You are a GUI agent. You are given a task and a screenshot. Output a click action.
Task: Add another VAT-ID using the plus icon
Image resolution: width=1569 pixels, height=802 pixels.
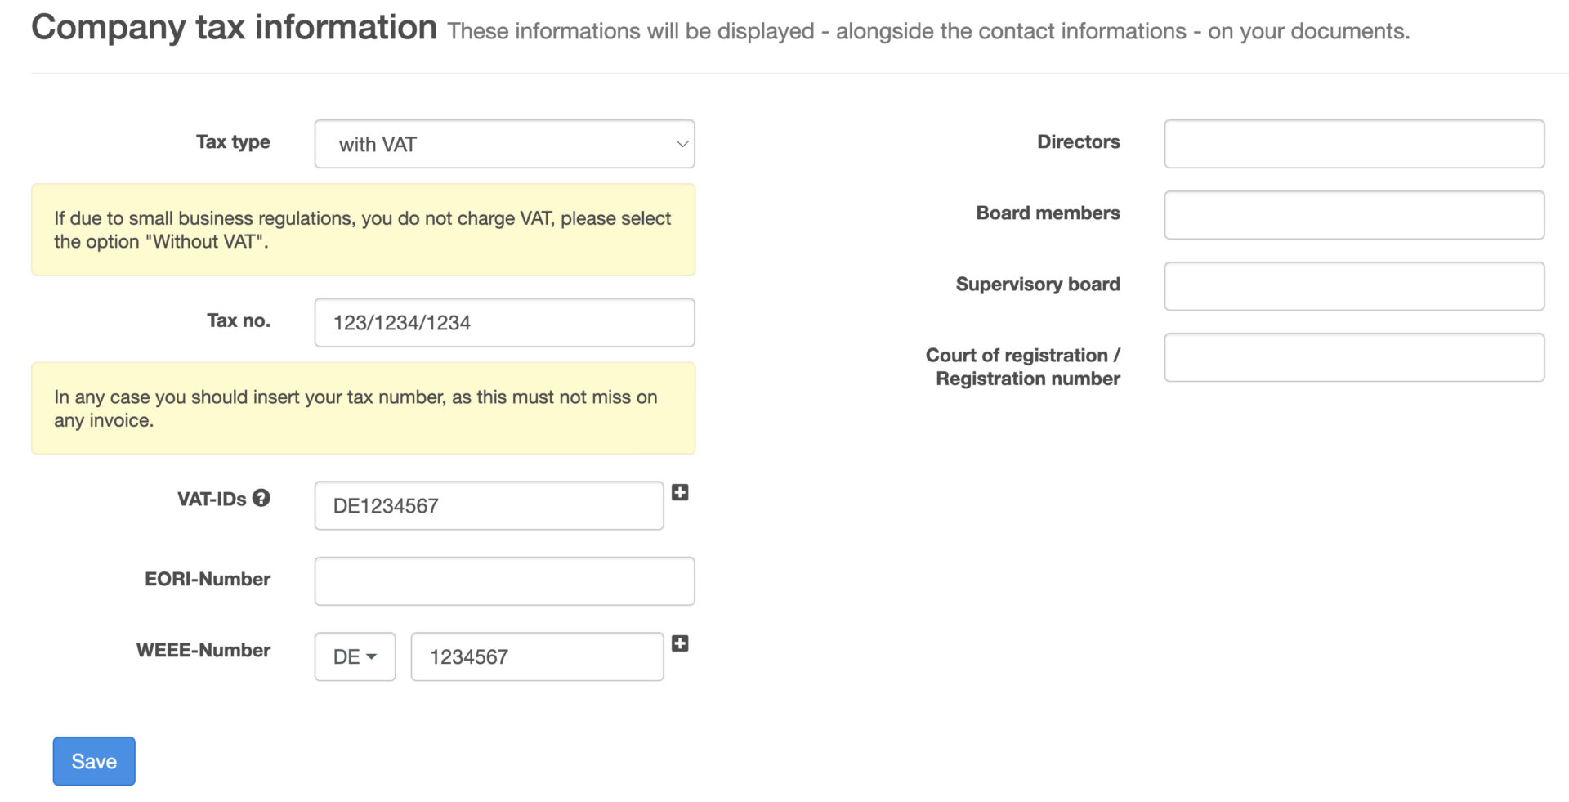pyautogui.click(x=680, y=492)
